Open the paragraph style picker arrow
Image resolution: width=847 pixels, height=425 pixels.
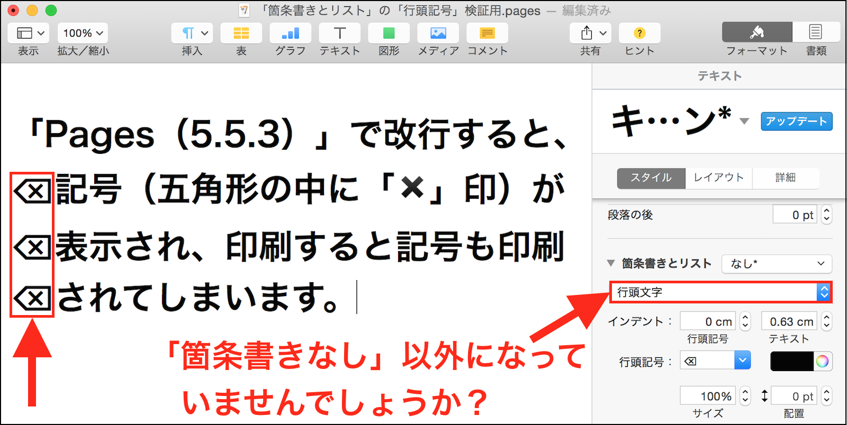pos(744,121)
